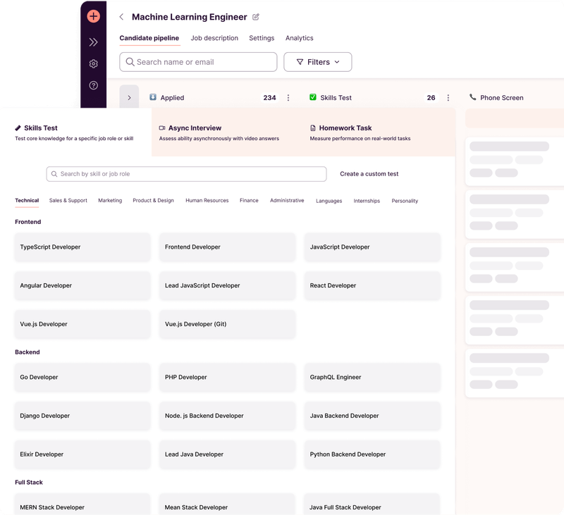Click the edit pencil next to job title
Viewport: 564px width, 515px height.
(255, 16)
